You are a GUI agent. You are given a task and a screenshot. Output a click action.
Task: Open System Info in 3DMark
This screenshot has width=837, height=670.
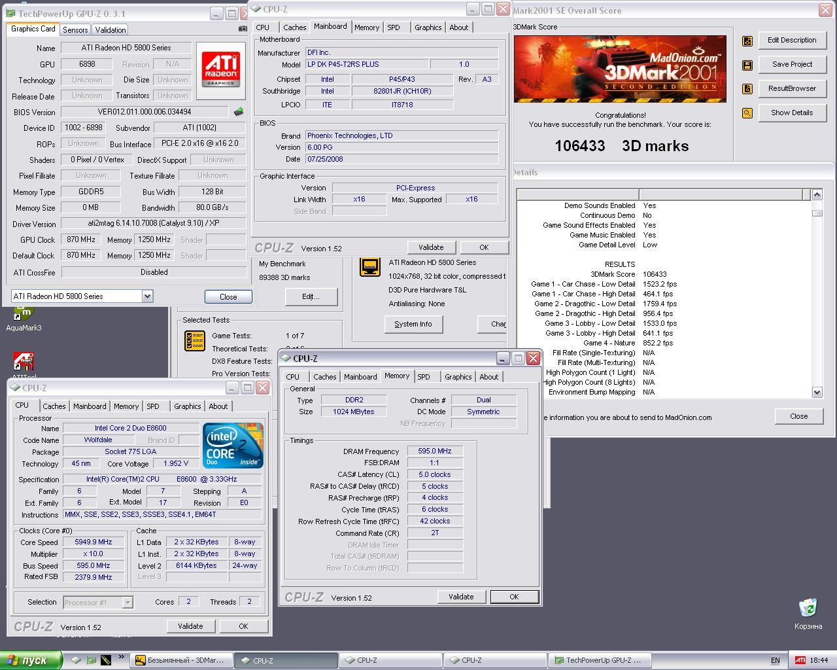point(413,324)
